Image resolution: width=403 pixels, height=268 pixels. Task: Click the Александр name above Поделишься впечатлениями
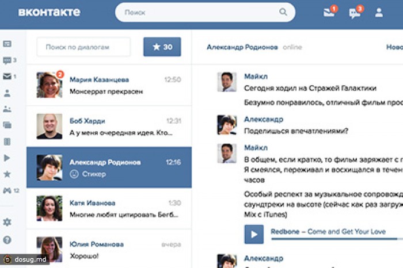(x=264, y=120)
